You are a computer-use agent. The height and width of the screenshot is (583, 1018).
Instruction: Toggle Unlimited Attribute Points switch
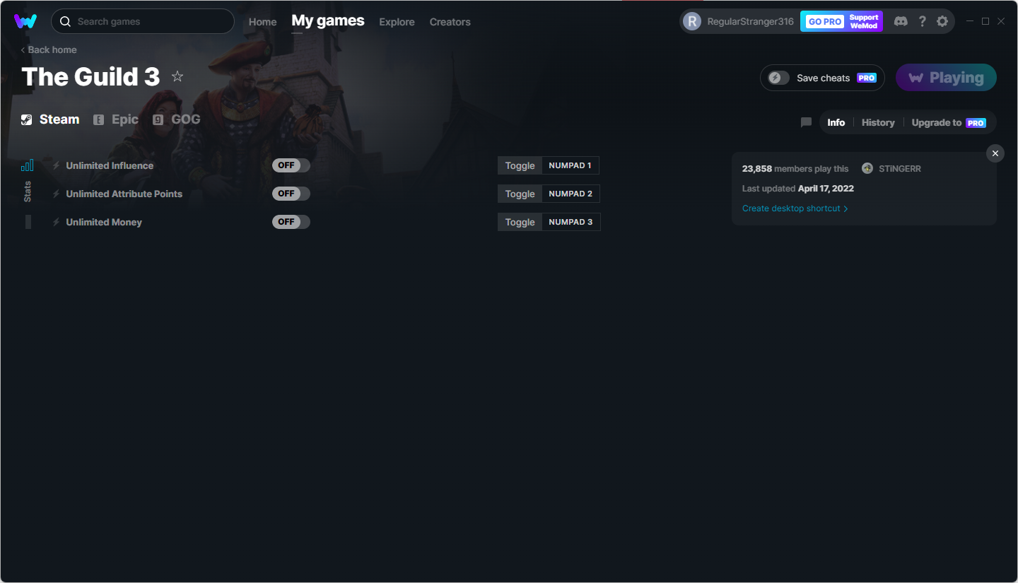click(x=291, y=194)
